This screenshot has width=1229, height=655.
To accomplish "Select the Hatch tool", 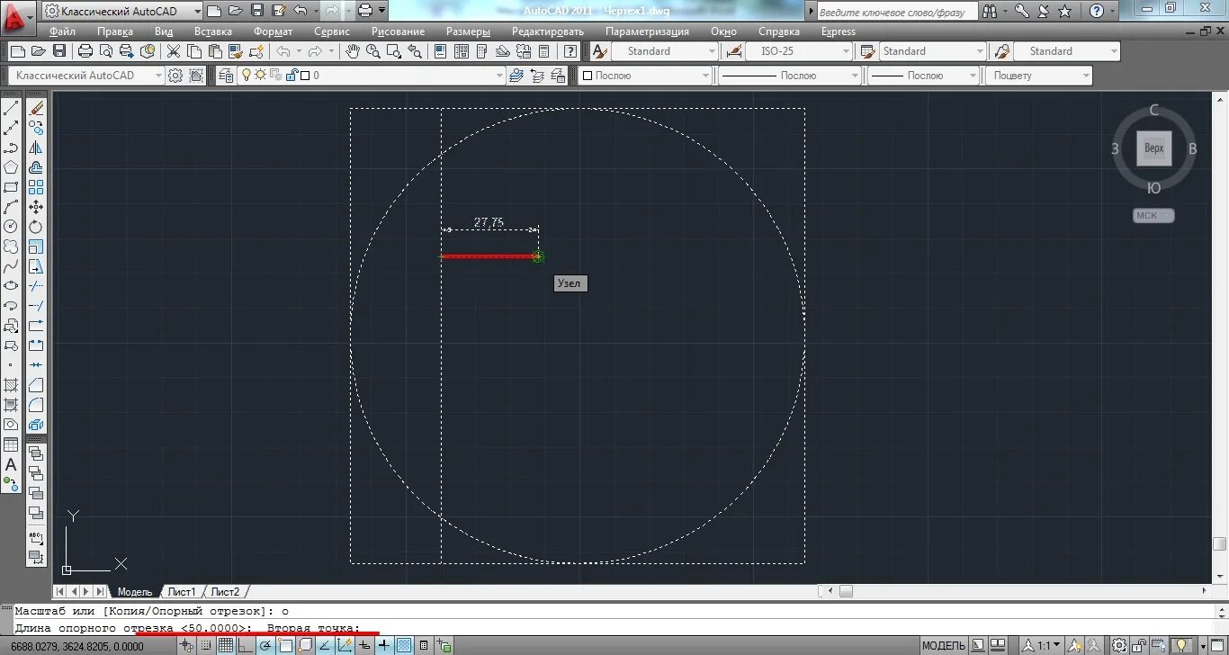I will pyautogui.click(x=11, y=385).
